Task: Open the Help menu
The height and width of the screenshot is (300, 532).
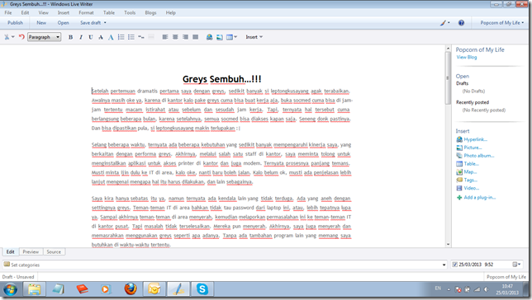Action: [x=171, y=12]
